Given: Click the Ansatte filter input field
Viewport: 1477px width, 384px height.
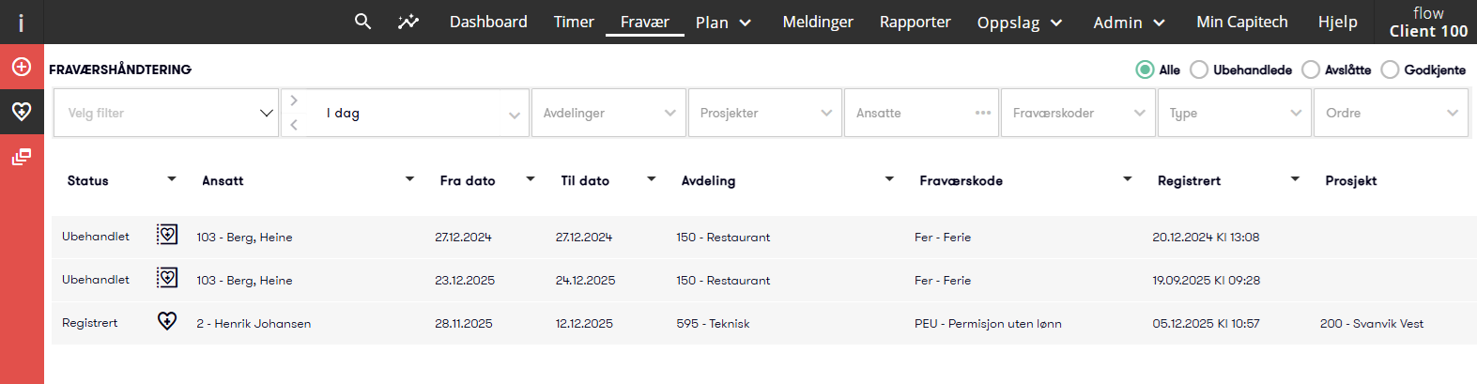Looking at the screenshot, I should 921,113.
